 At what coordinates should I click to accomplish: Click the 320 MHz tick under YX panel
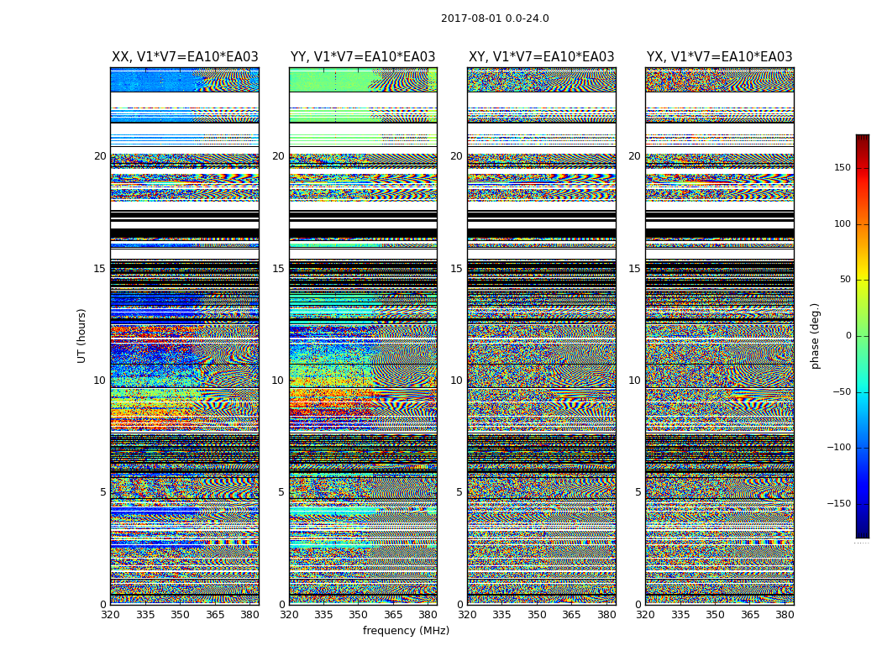coord(646,615)
